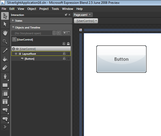
Task: Hide the [Button] element
Action: [x=64, y=59]
